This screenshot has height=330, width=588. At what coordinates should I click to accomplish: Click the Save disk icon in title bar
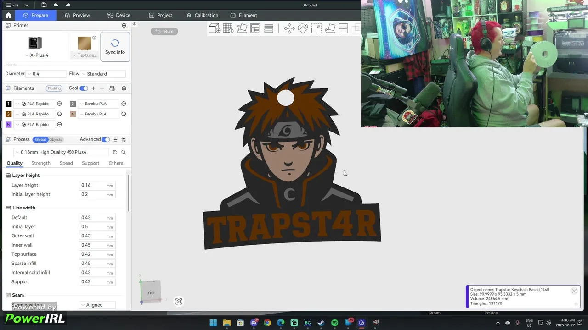[44, 5]
